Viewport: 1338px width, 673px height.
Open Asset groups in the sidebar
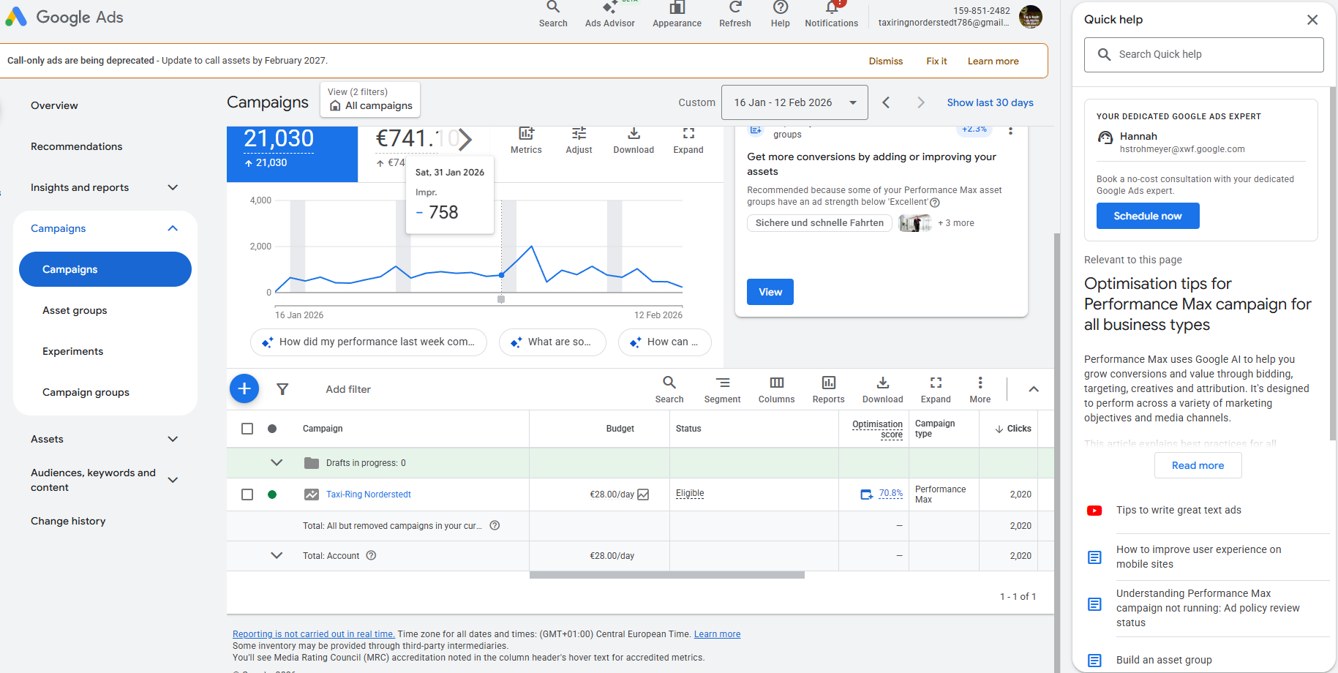tap(75, 310)
